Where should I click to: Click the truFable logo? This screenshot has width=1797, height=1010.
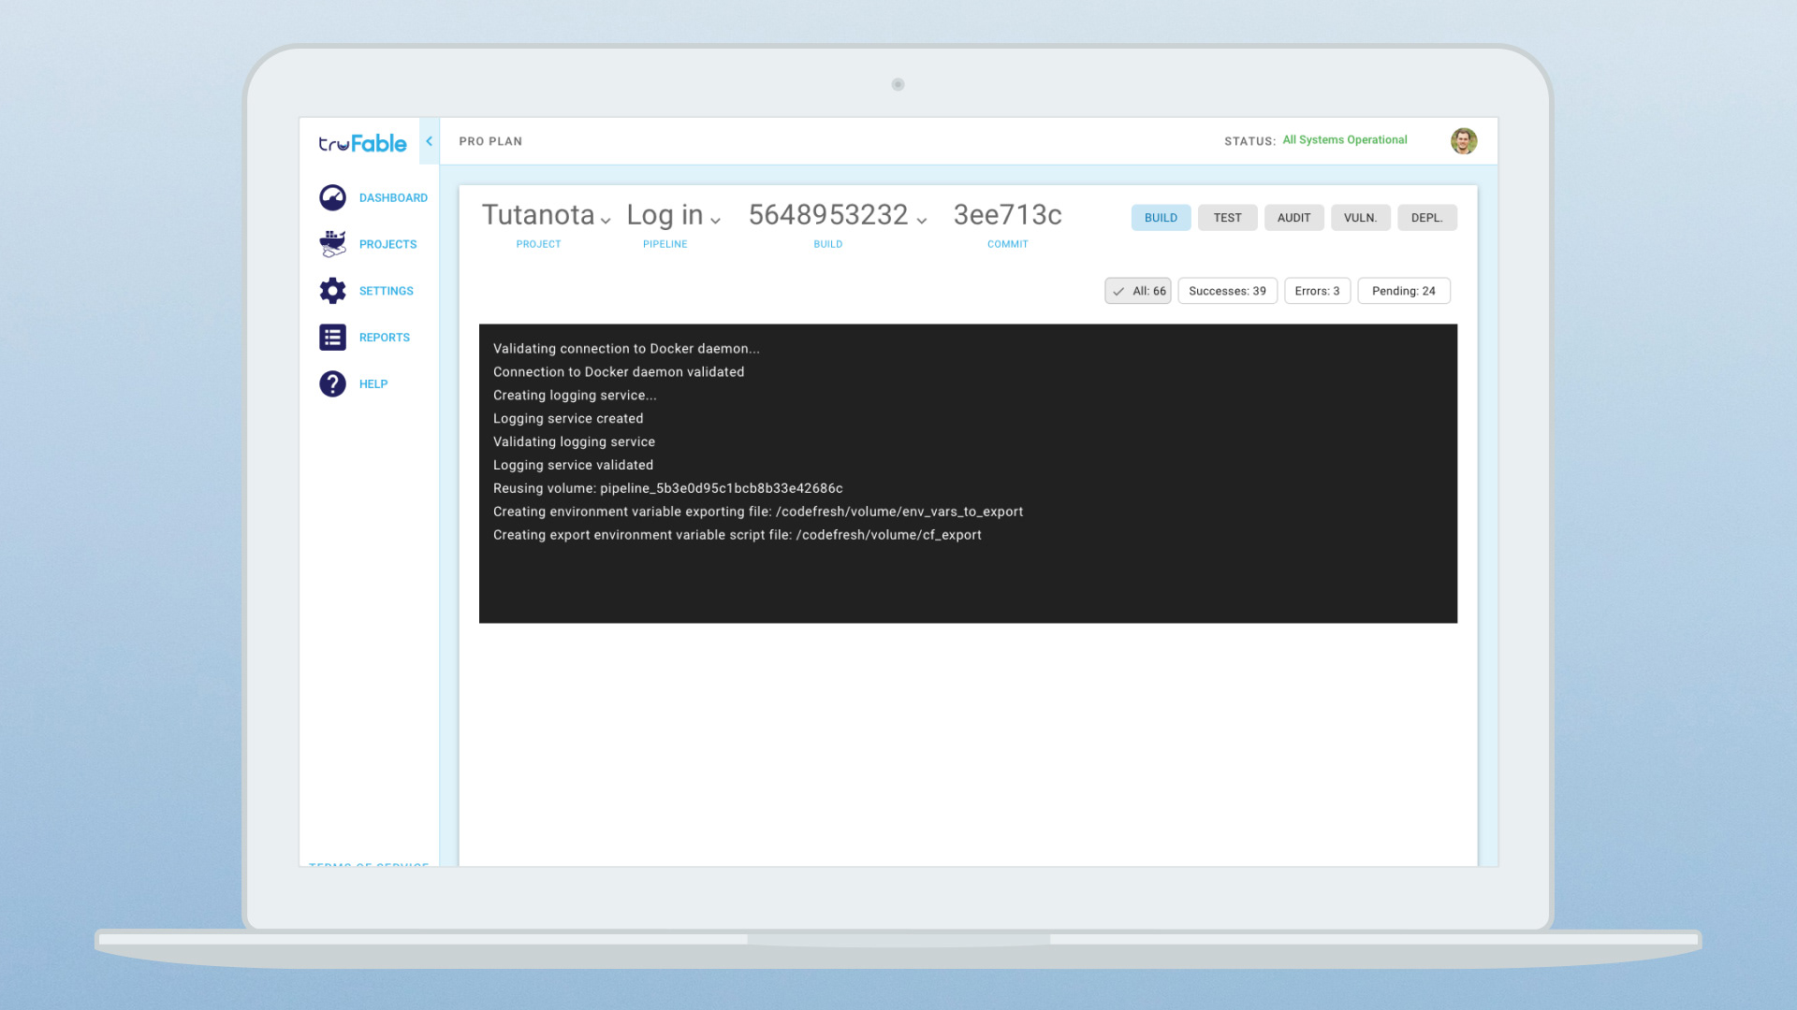click(362, 143)
